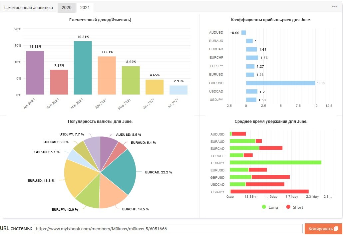
Task: Switch to the 2021 tab
Action: pyautogui.click(x=85, y=7)
